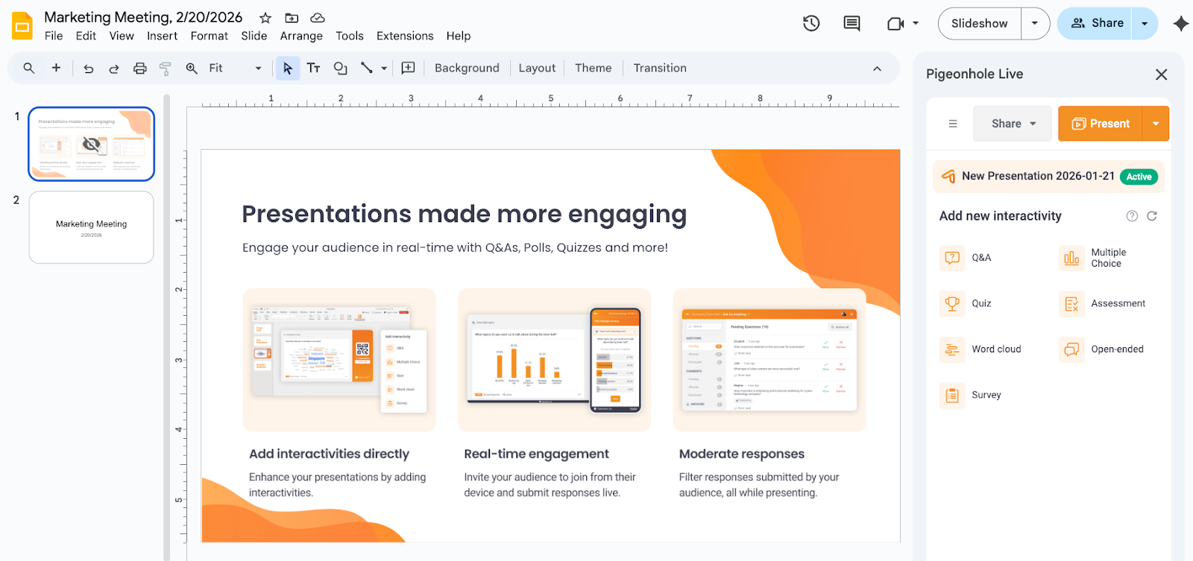Click the paint format roller icon
The width and height of the screenshot is (1193, 561).
point(166,69)
